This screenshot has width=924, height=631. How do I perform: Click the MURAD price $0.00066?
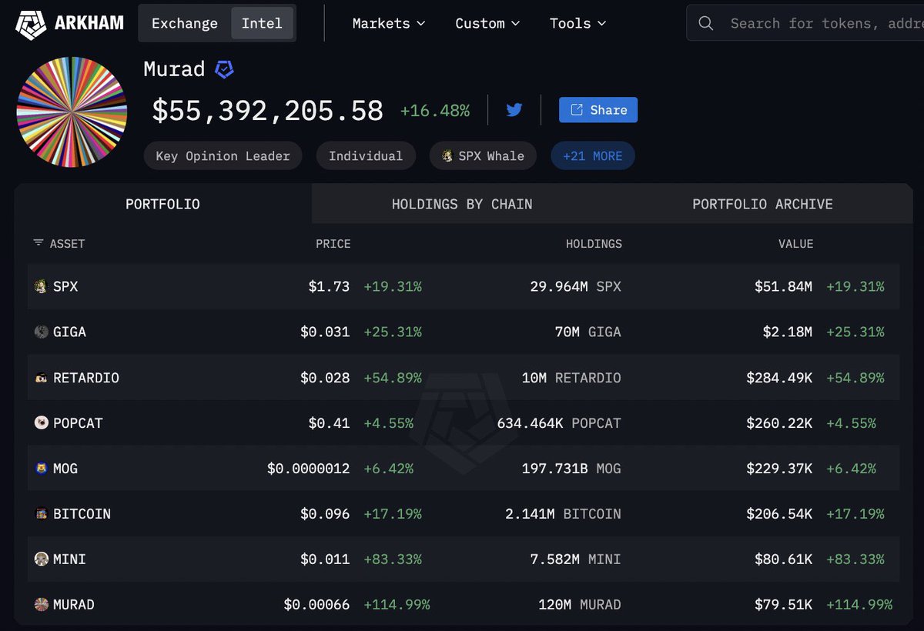point(316,605)
